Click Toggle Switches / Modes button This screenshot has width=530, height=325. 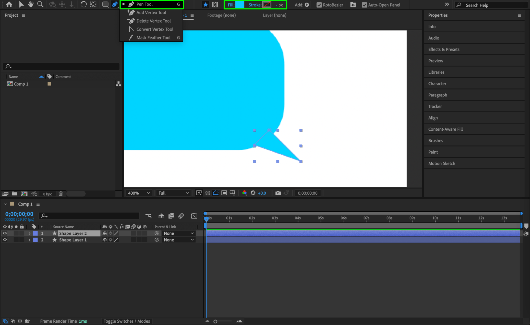coord(126,321)
